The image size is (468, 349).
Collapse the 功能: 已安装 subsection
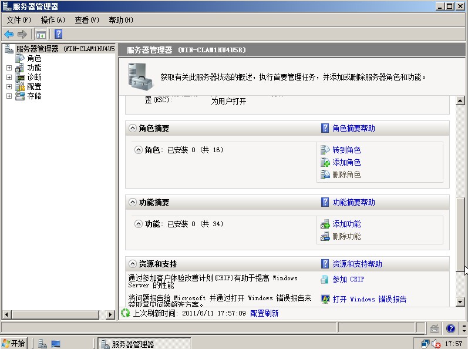[138, 224]
